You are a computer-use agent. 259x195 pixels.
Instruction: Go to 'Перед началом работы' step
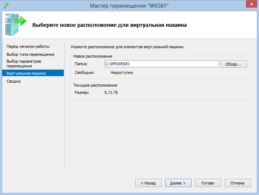[x=28, y=46]
